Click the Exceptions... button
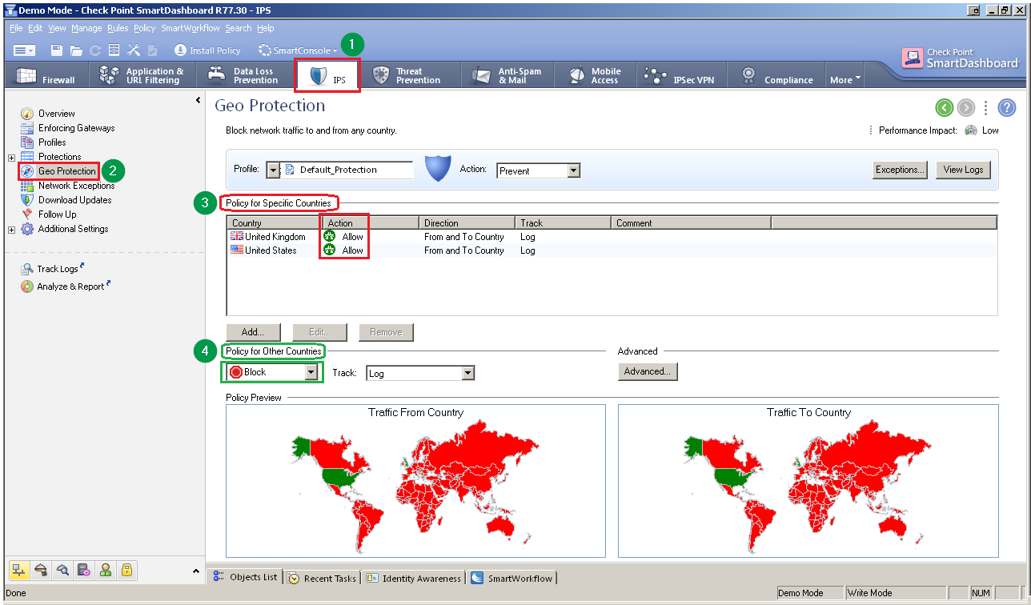The image size is (1031, 605). [900, 170]
